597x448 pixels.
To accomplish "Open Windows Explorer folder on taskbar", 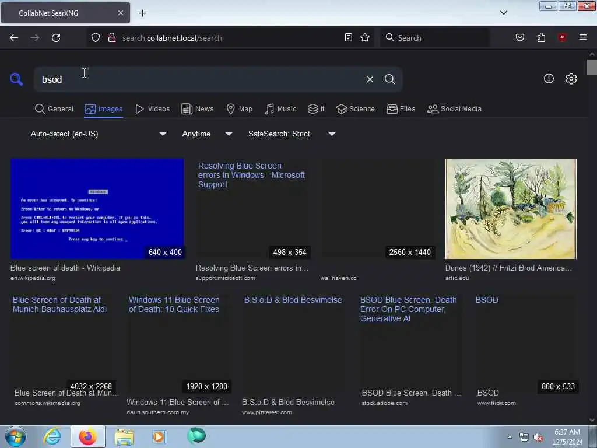I will tap(124, 437).
